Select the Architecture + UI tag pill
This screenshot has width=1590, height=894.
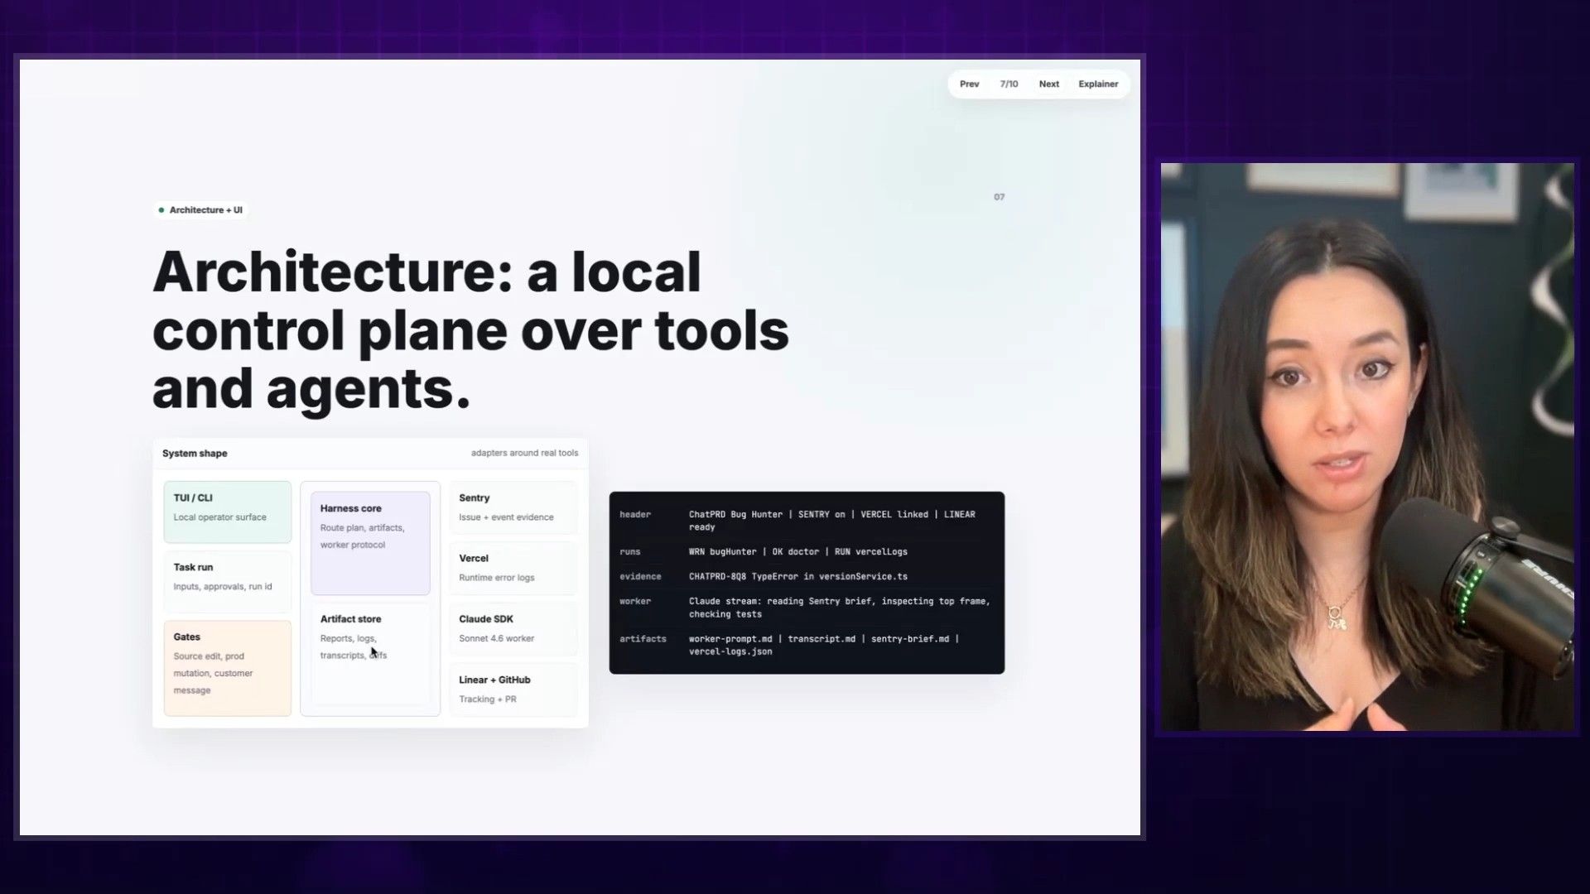click(x=200, y=210)
